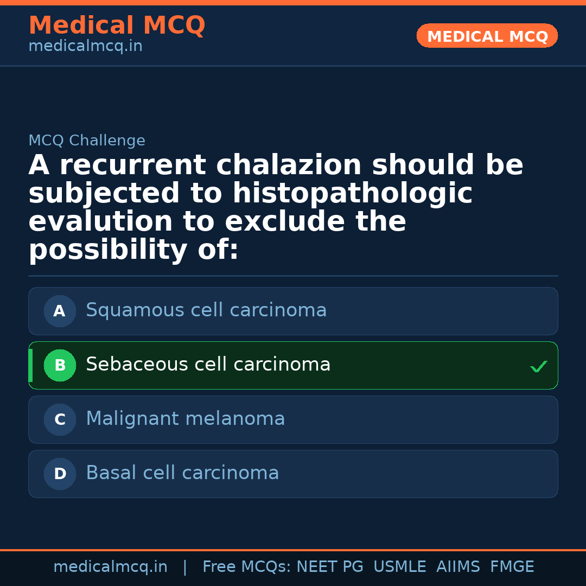Choose the Squamous cell carcinoma answer text
The height and width of the screenshot is (586, 586).
[206, 310]
